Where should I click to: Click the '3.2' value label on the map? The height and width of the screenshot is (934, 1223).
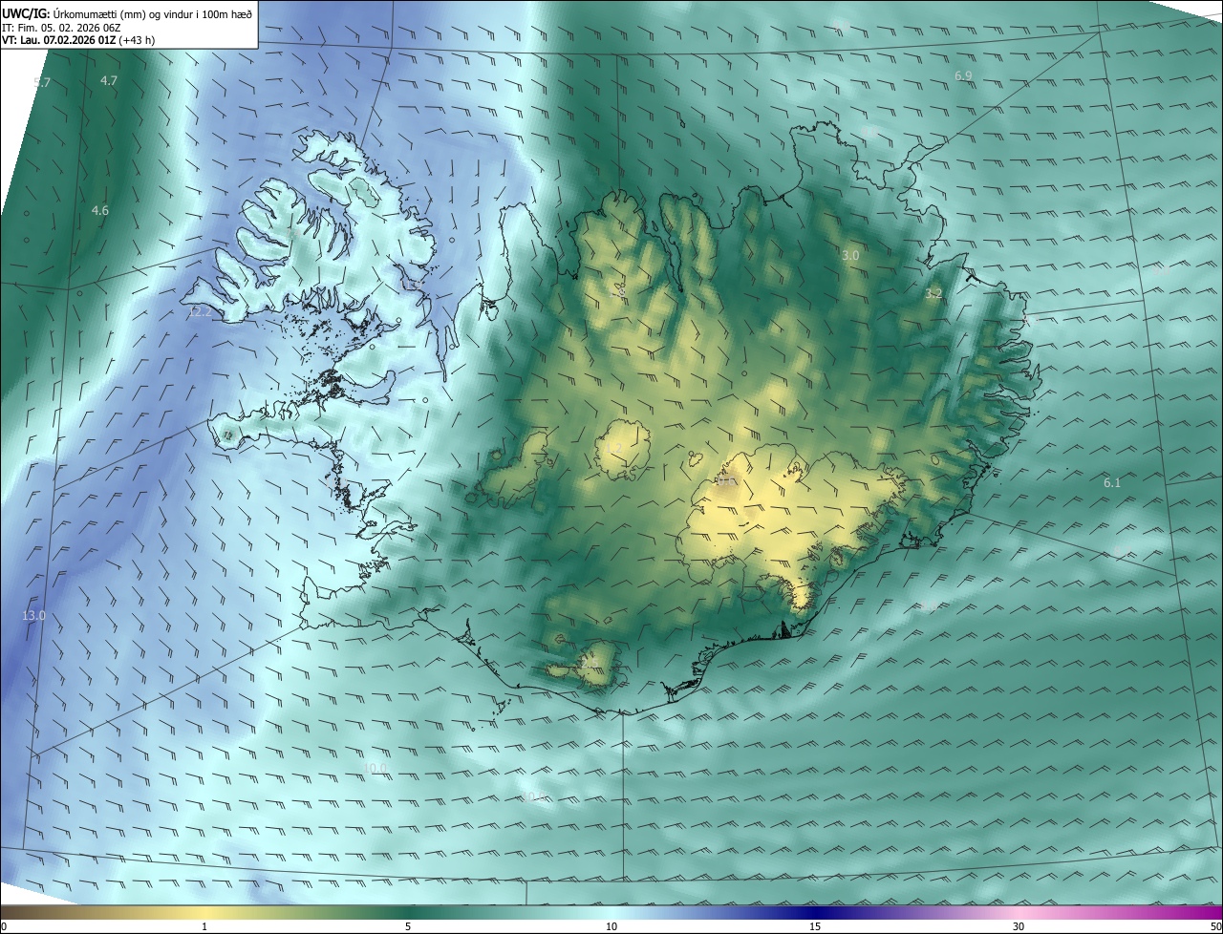933,294
